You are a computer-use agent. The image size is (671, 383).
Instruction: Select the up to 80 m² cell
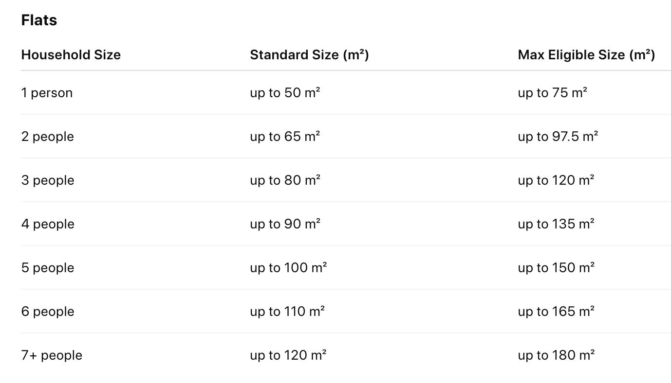285,180
